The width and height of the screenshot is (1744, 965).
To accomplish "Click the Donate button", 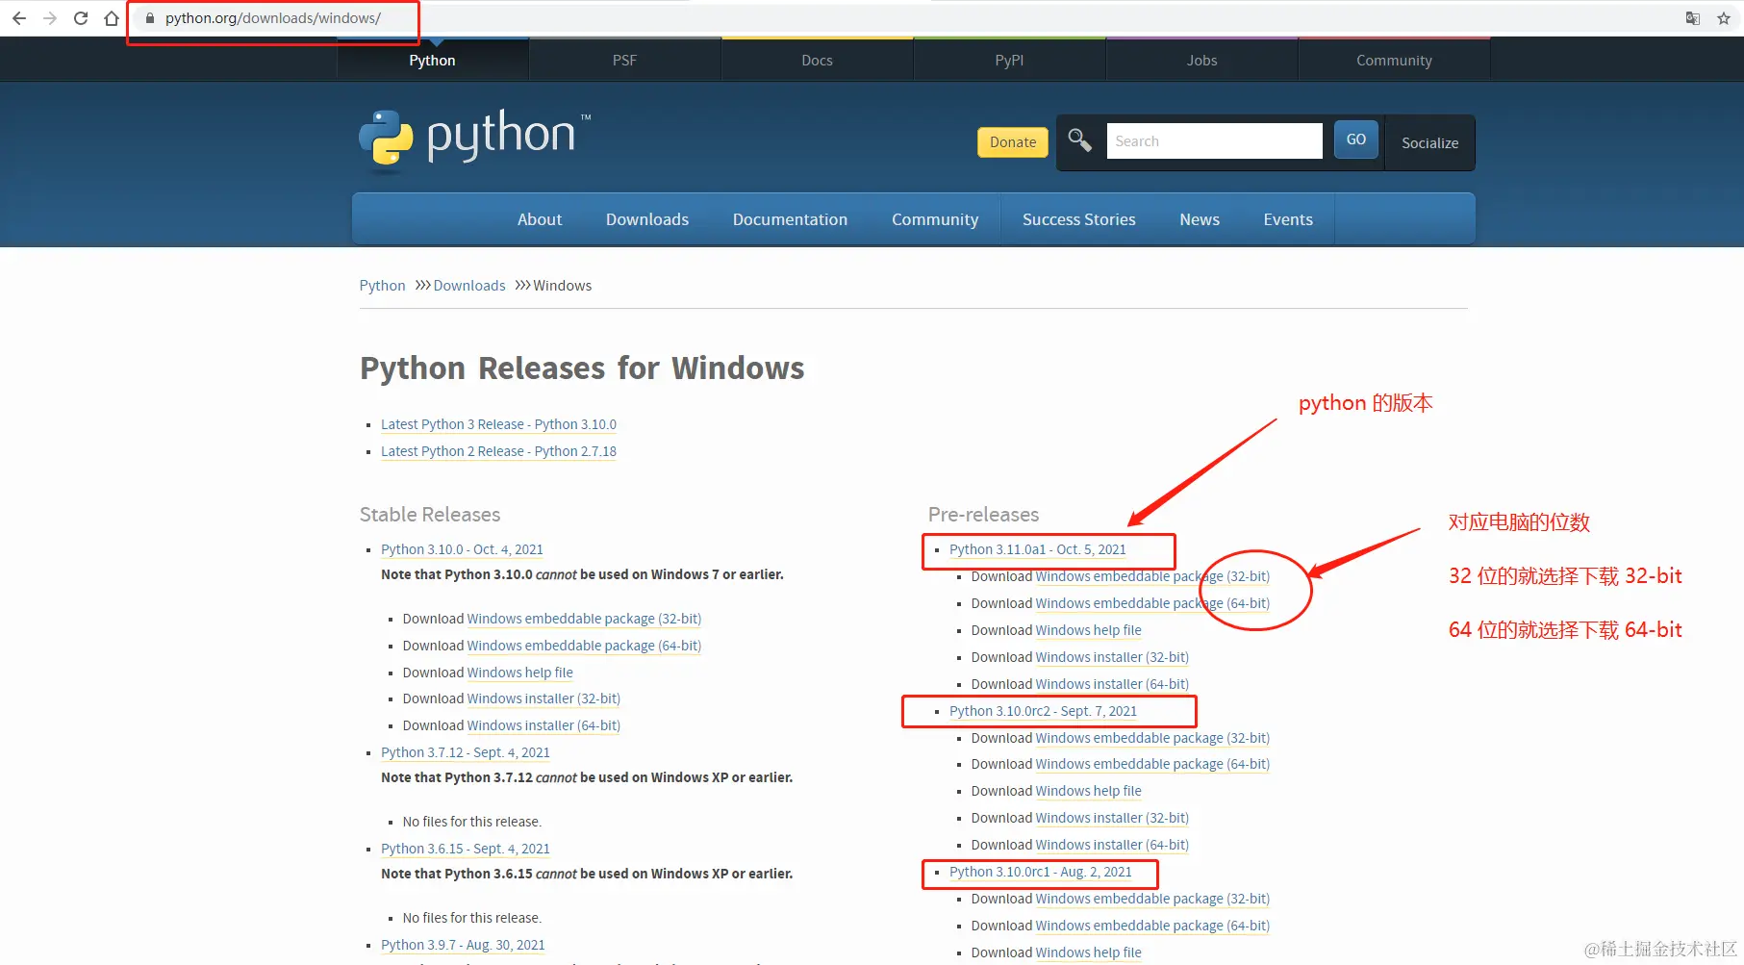I will click(1013, 141).
